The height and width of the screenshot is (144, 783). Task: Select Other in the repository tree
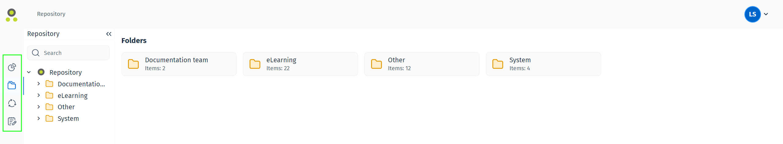(66, 107)
